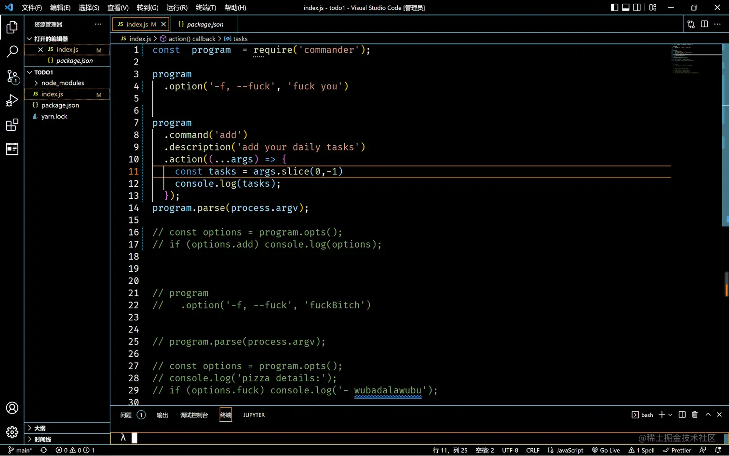Click the Go Live status bar button

[x=606, y=450]
